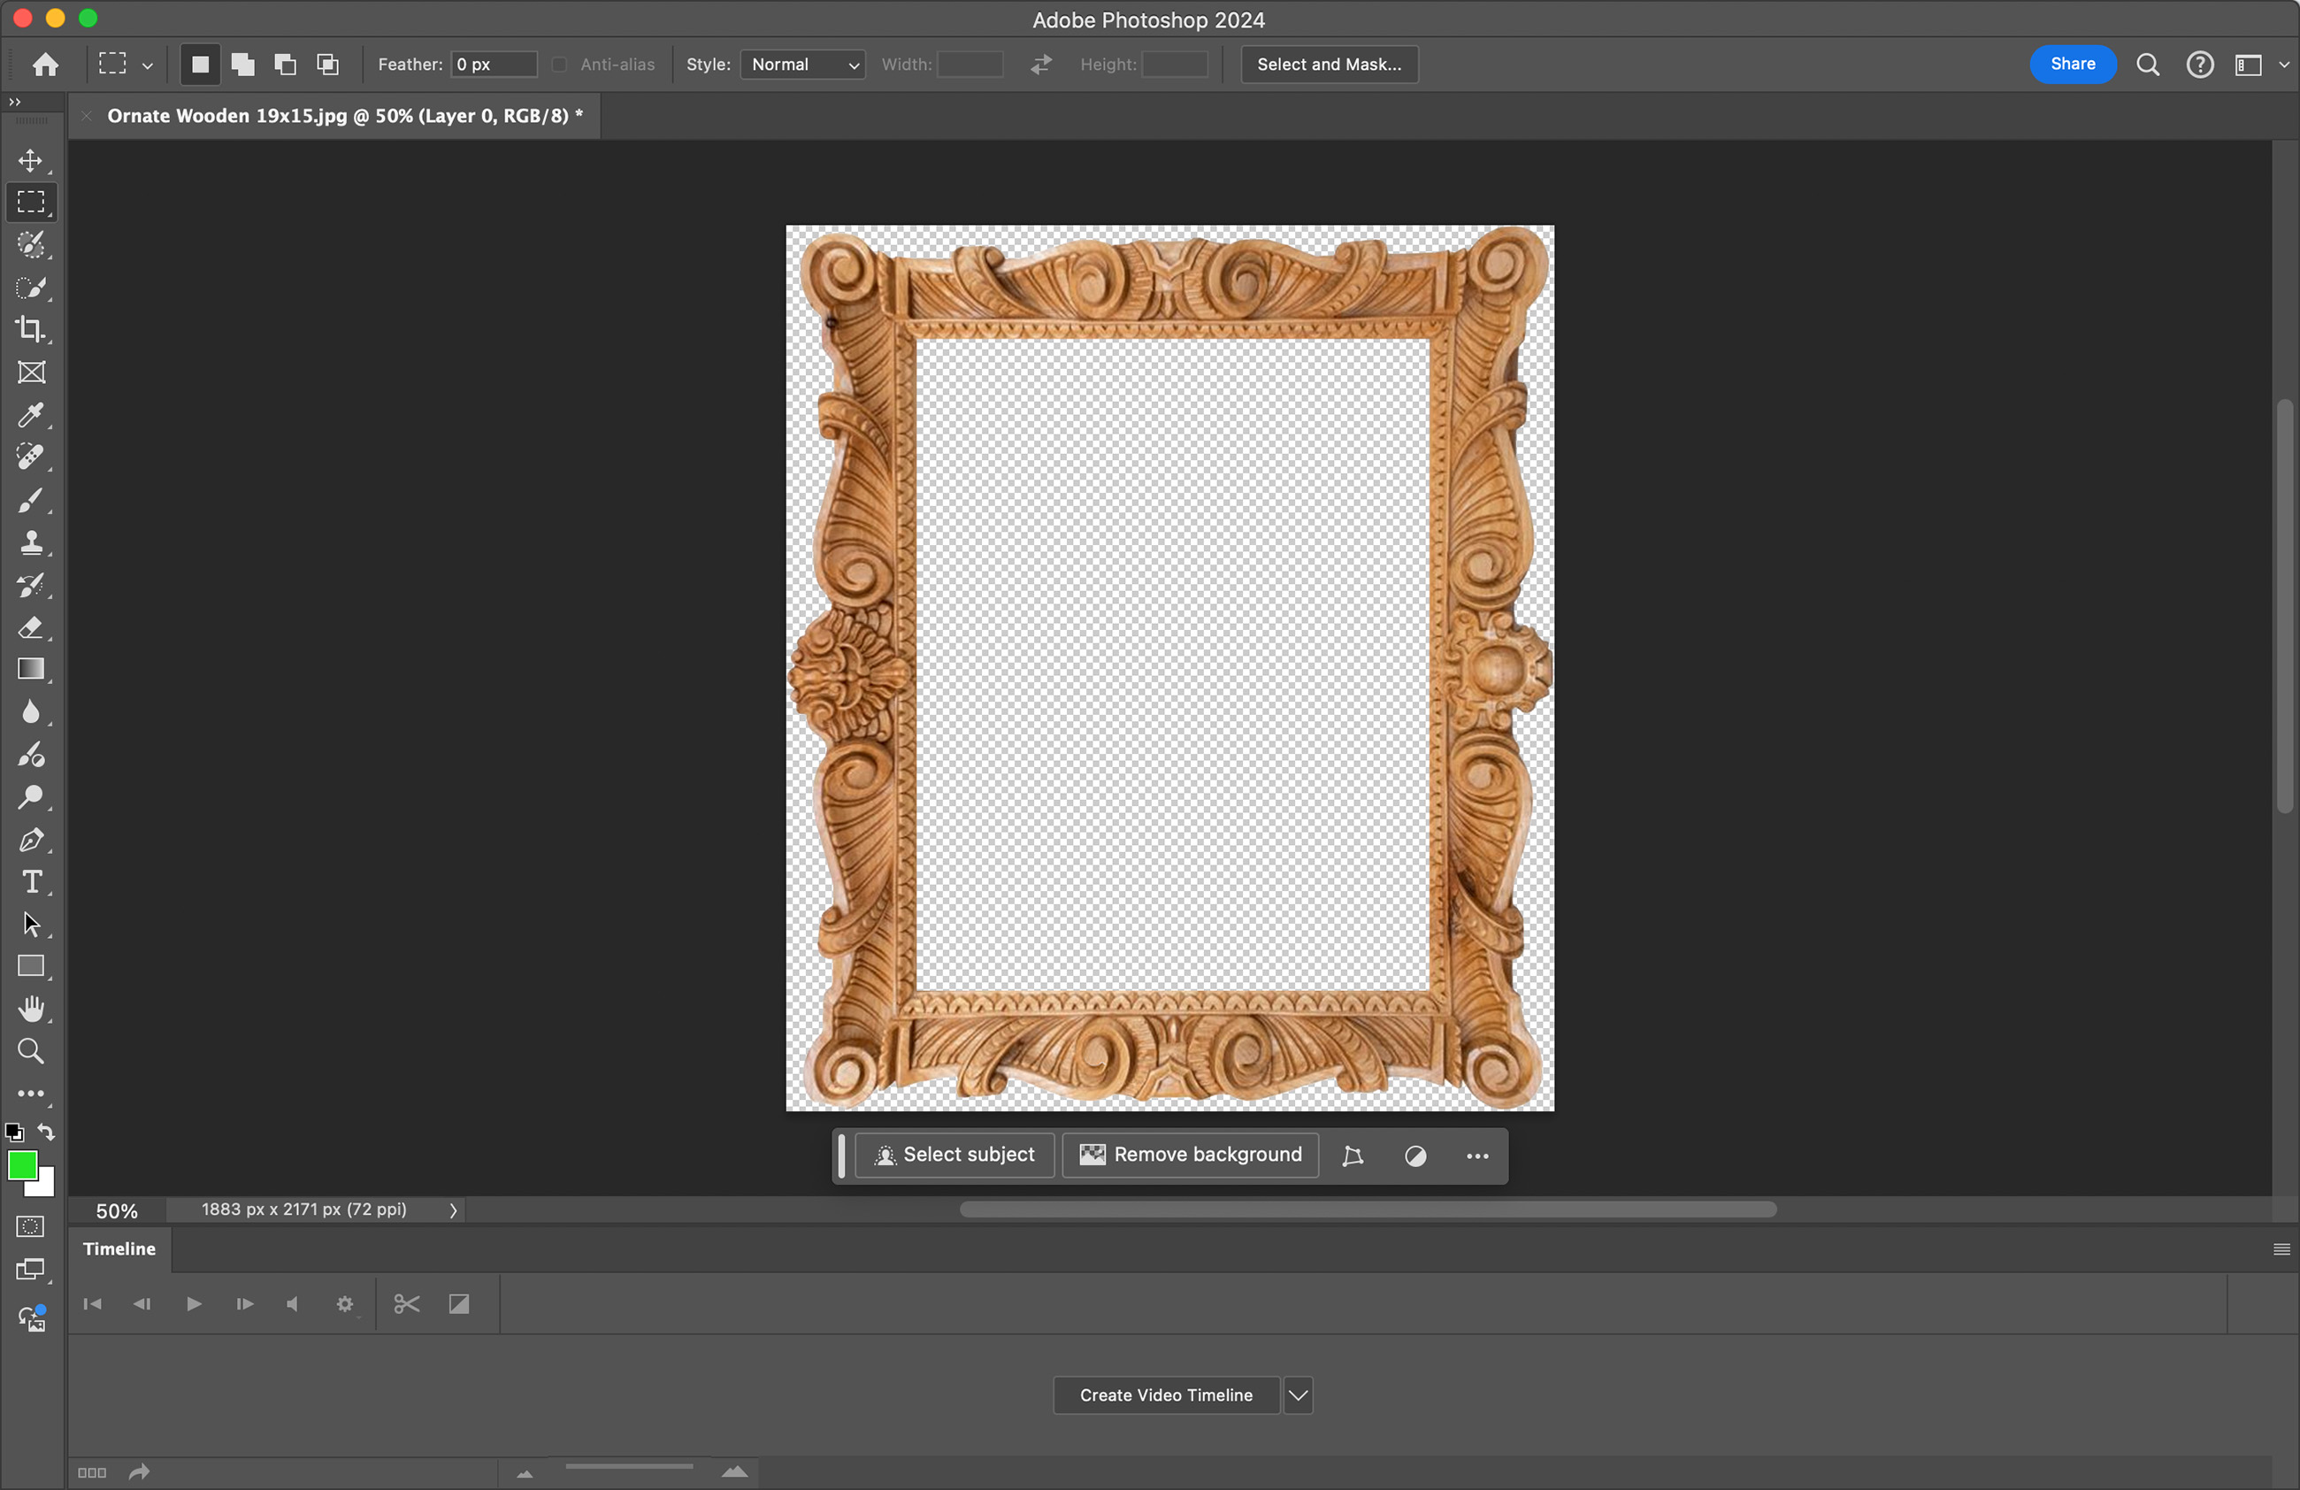2300x1490 pixels.
Task: Open the Timeline panel tab
Action: click(x=119, y=1249)
